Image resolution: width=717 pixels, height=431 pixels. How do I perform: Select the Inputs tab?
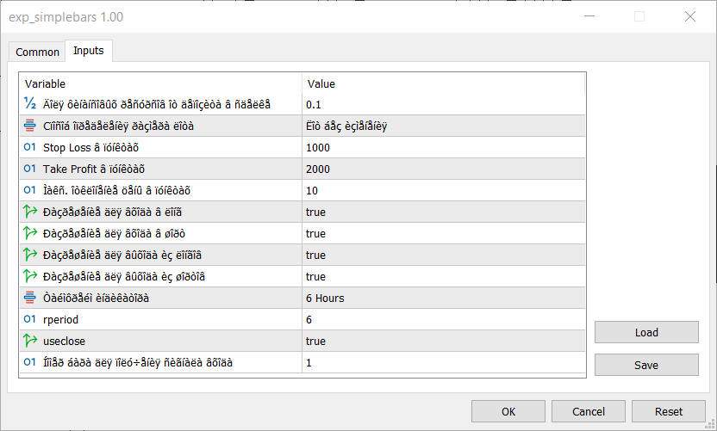point(89,51)
